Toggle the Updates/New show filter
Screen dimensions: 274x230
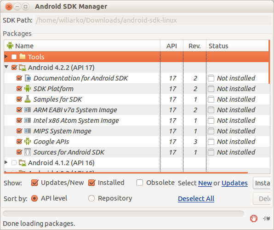click(34, 183)
